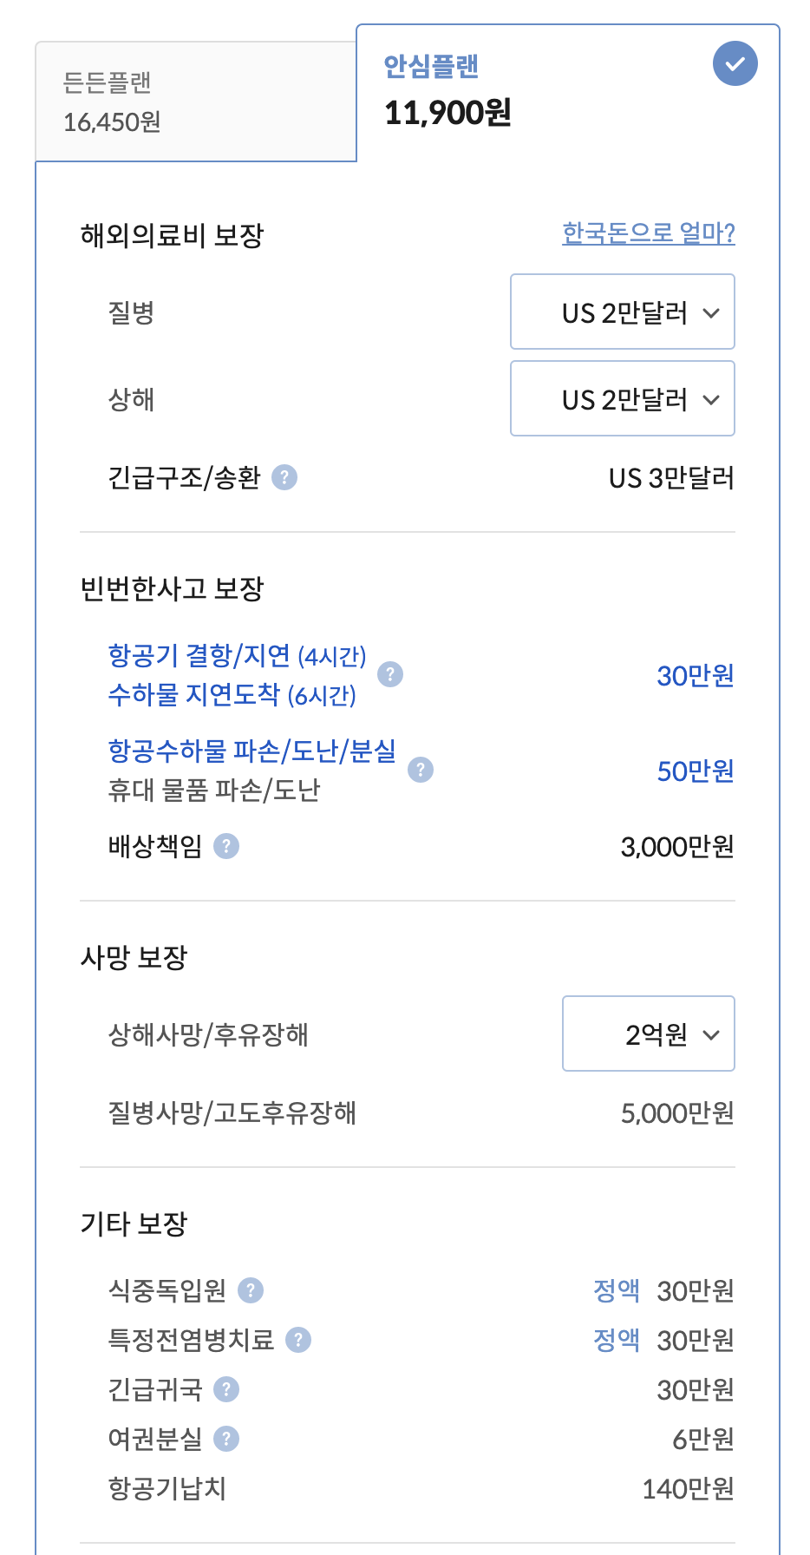
Task: Click the 배상책임 question mark icon
Action: click(226, 846)
